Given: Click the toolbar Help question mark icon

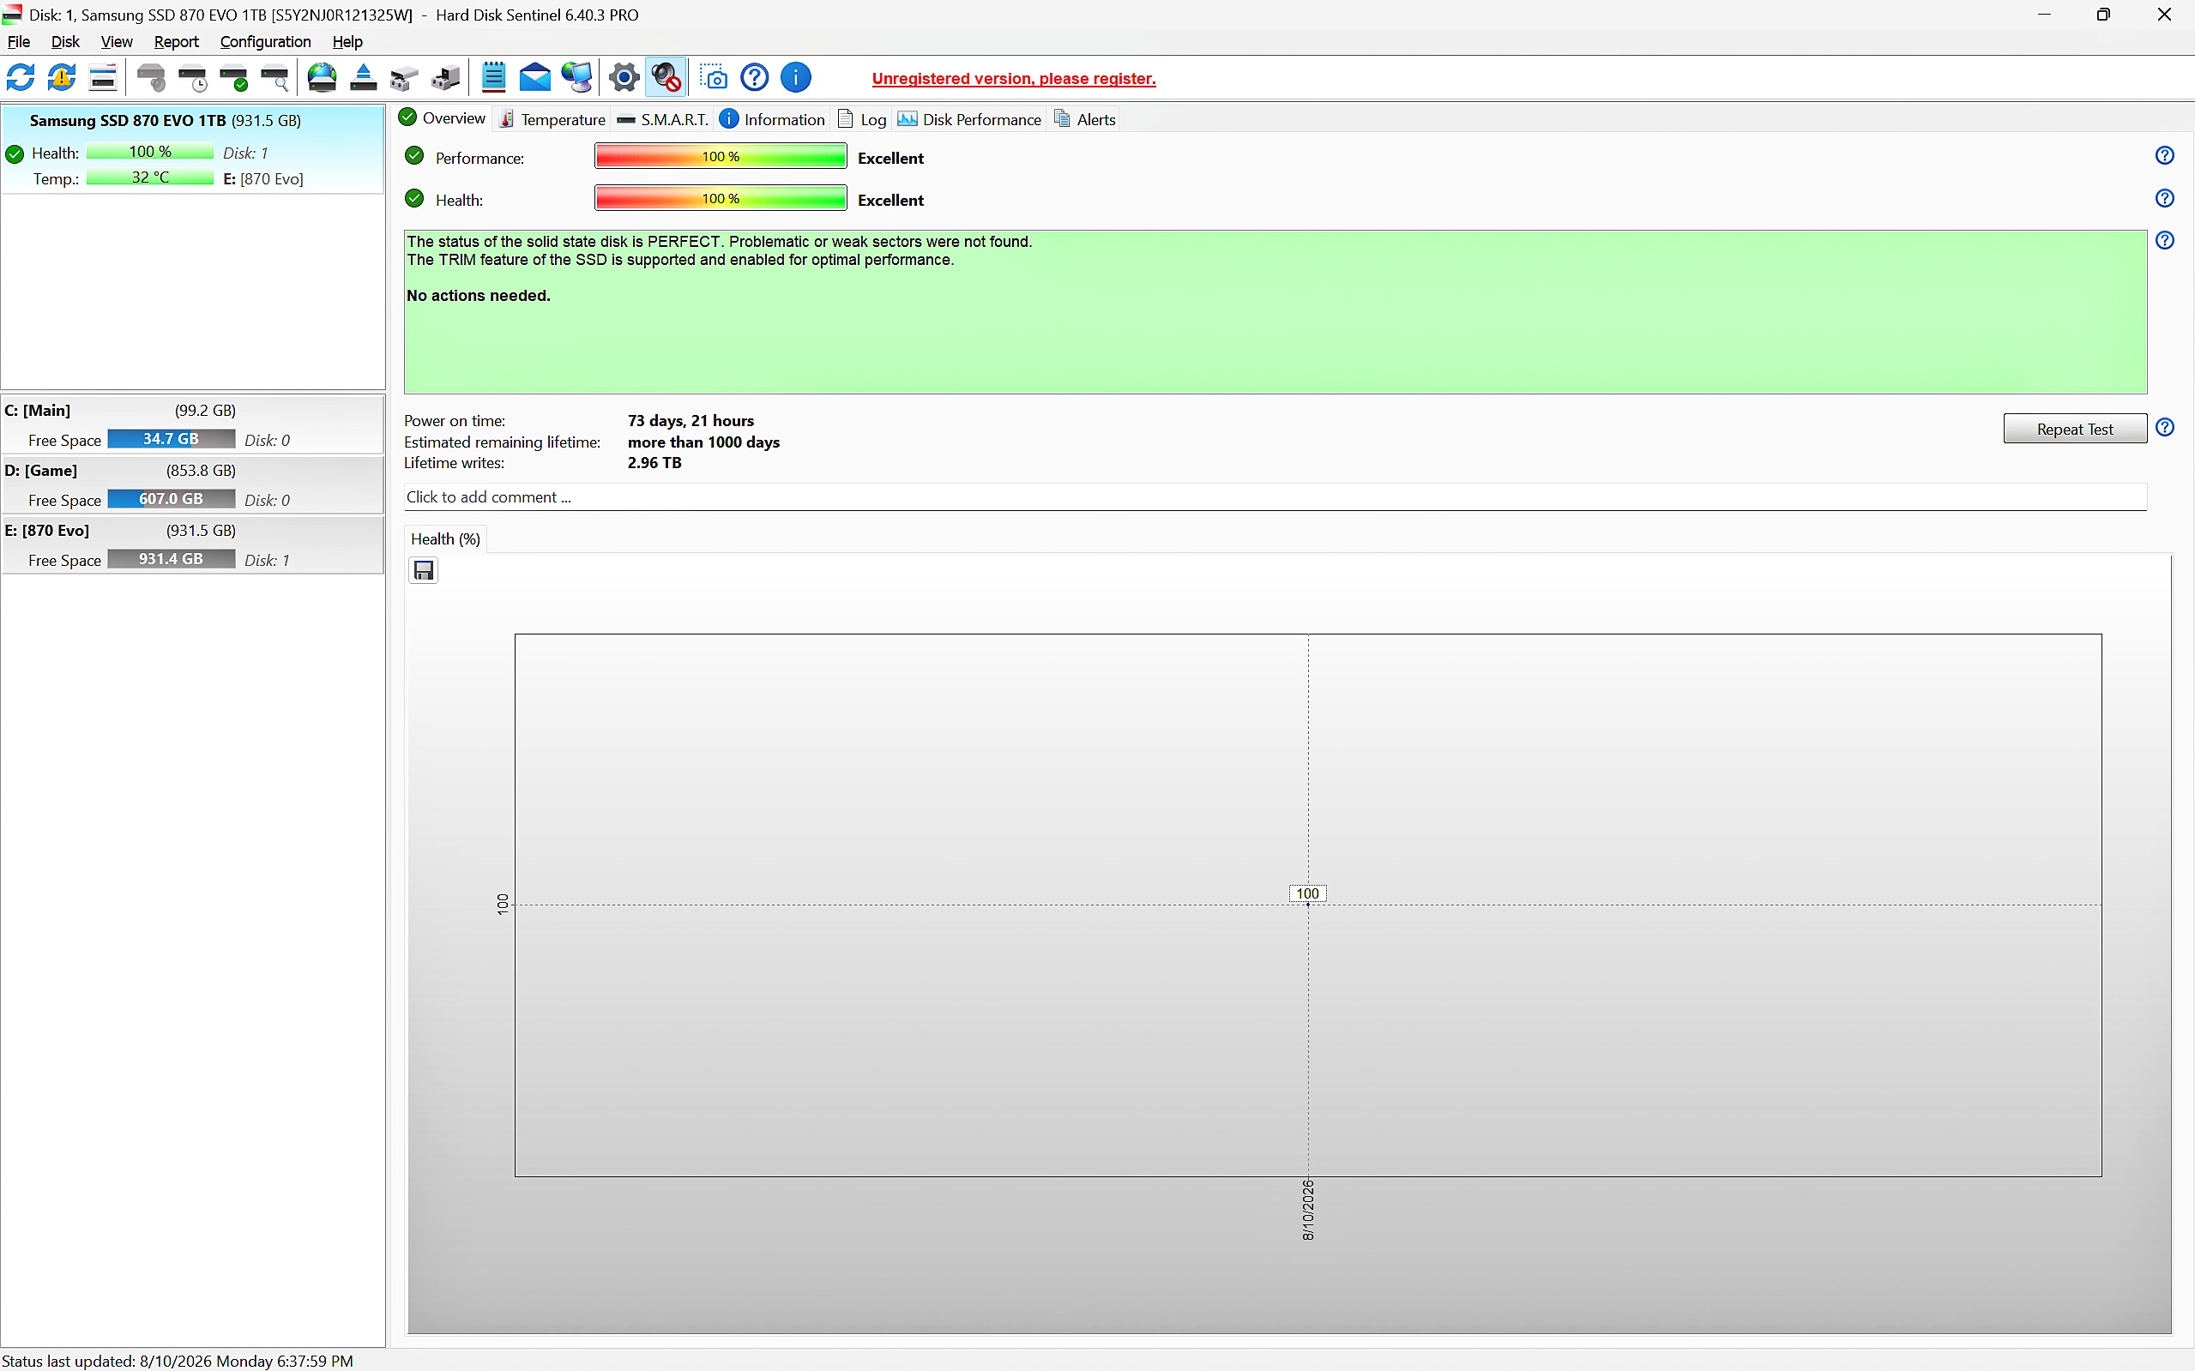Looking at the screenshot, I should pos(755,78).
